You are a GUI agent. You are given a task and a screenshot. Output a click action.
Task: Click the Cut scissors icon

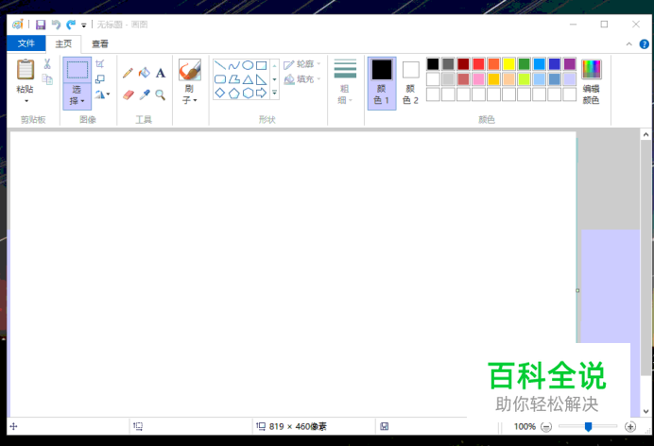click(x=47, y=63)
